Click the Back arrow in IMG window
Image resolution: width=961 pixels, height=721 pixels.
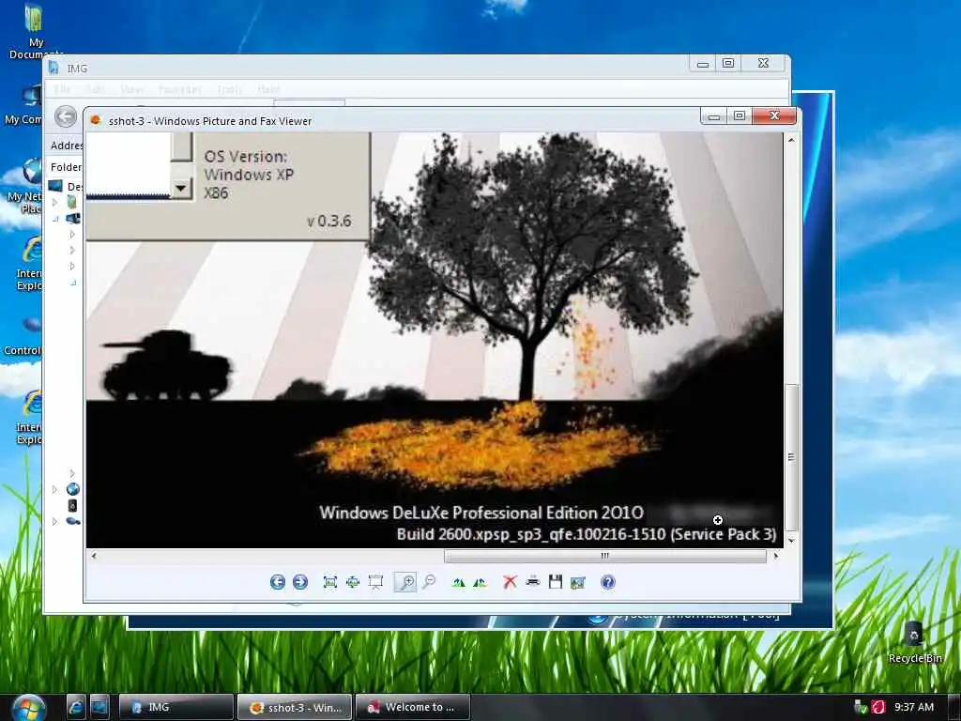(66, 116)
